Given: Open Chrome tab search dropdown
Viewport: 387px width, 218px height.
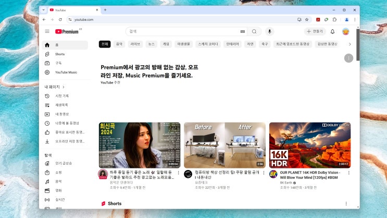Looking at the screenshot, I should 43,10.
